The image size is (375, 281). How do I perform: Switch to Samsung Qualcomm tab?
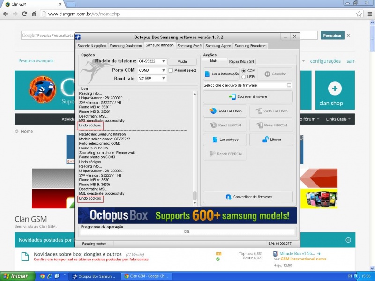(x=126, y=46)
